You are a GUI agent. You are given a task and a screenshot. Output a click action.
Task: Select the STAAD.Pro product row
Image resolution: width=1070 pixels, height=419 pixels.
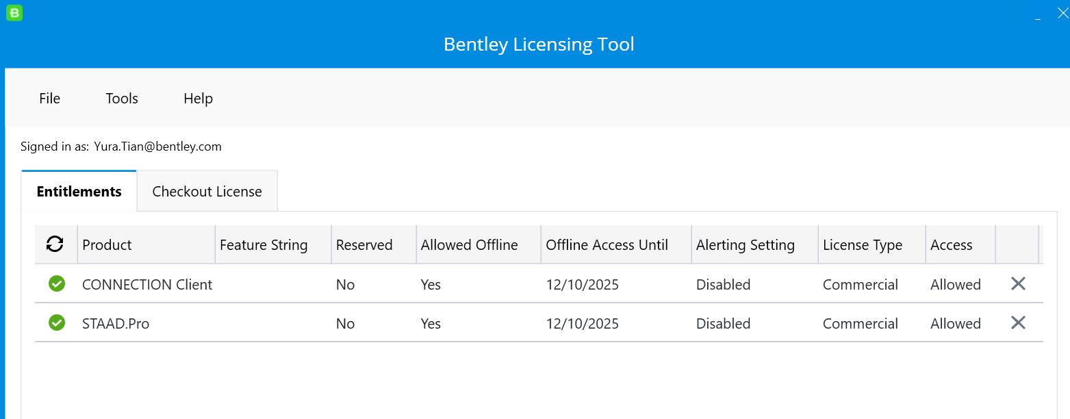[116, 324]
